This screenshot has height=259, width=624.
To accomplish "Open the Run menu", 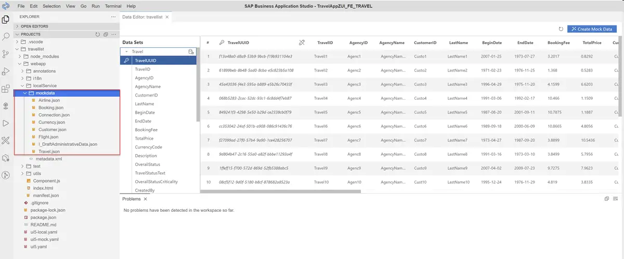I will pyautogui.click(x=96, y=6).
